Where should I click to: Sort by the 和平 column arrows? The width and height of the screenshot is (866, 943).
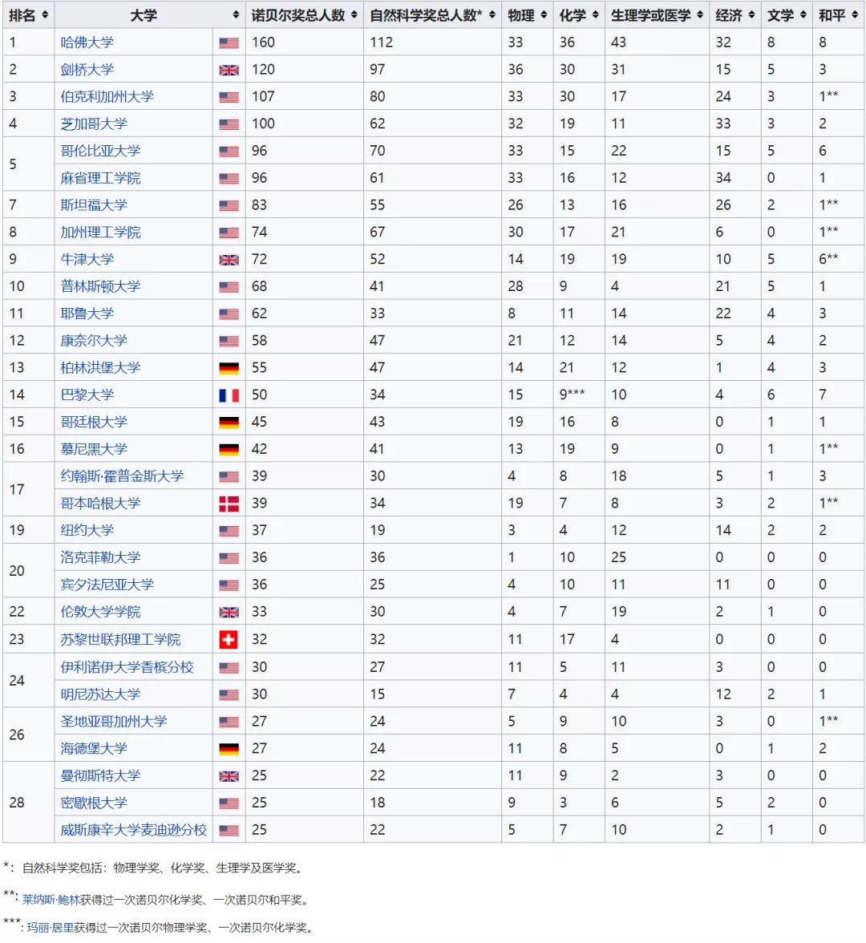855,15
